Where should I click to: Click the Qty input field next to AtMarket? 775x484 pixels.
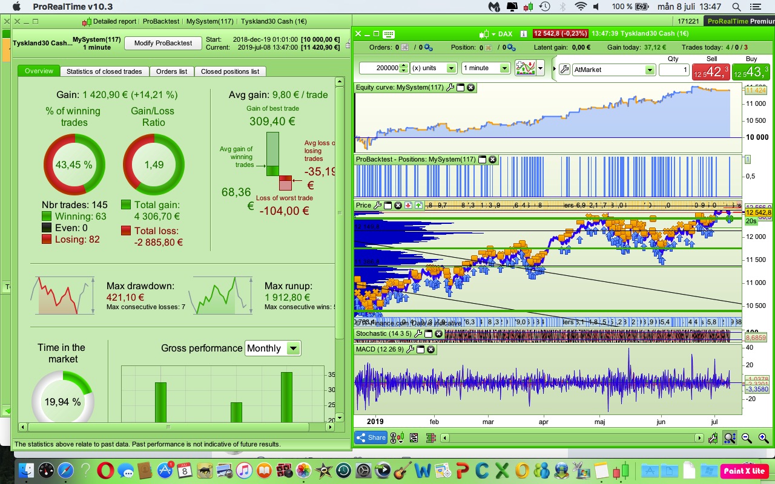pos(673,70)
